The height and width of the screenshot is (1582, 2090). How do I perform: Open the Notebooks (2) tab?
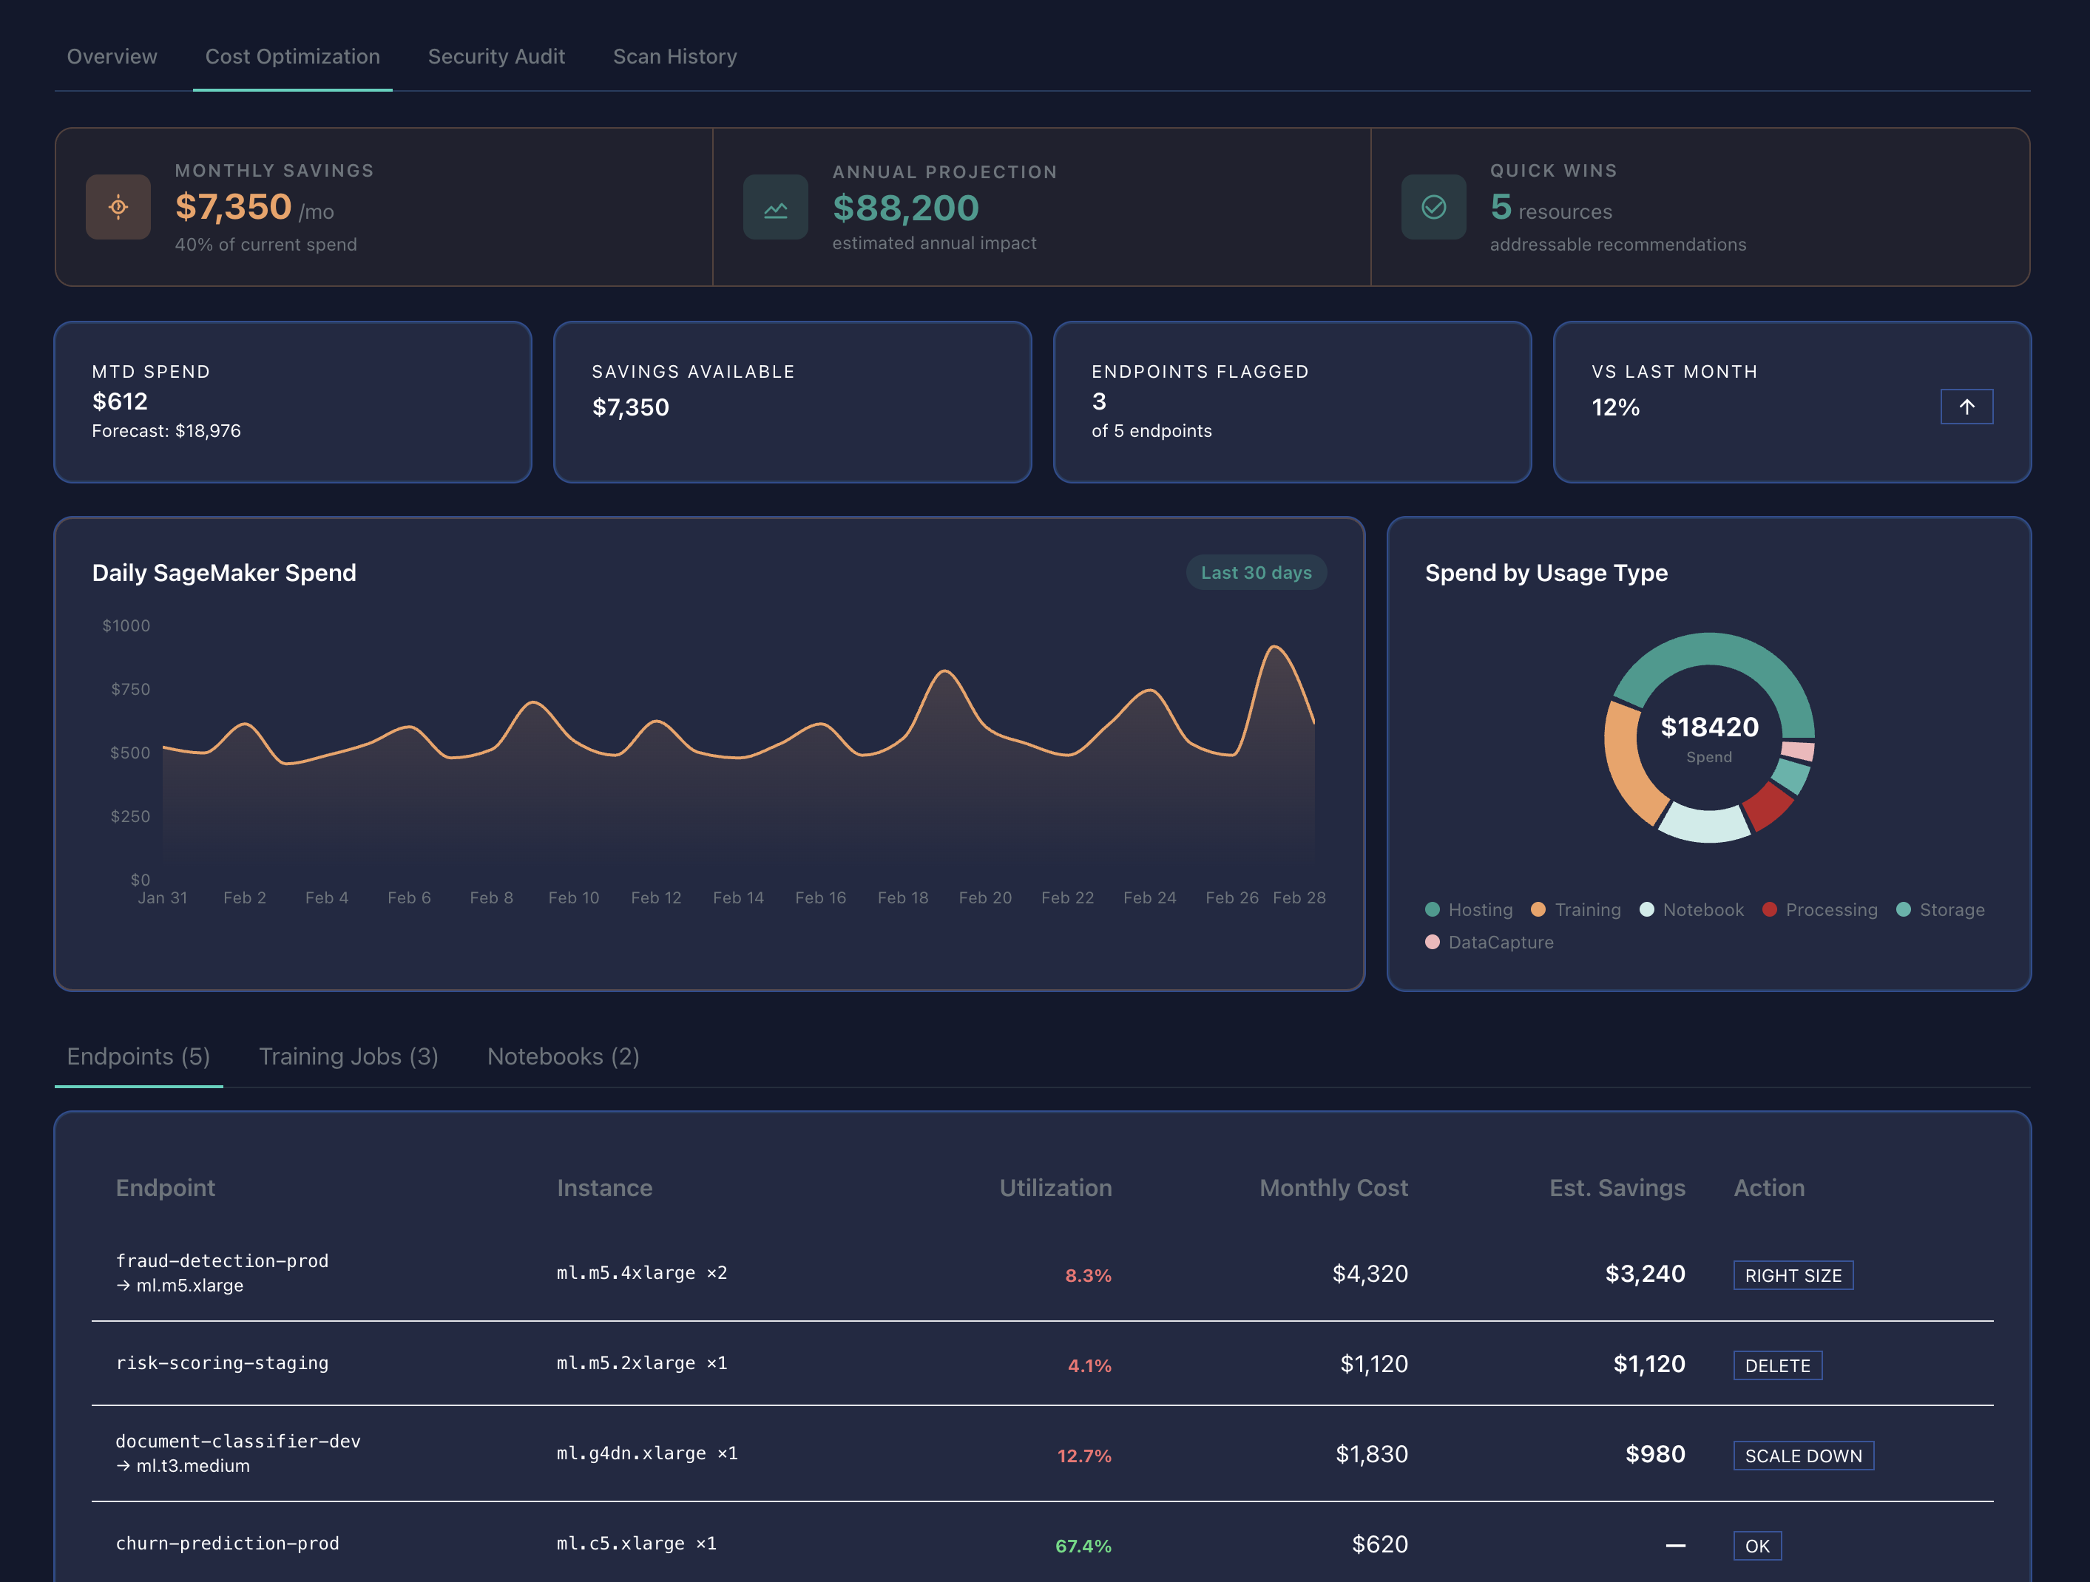(563, 1056)
